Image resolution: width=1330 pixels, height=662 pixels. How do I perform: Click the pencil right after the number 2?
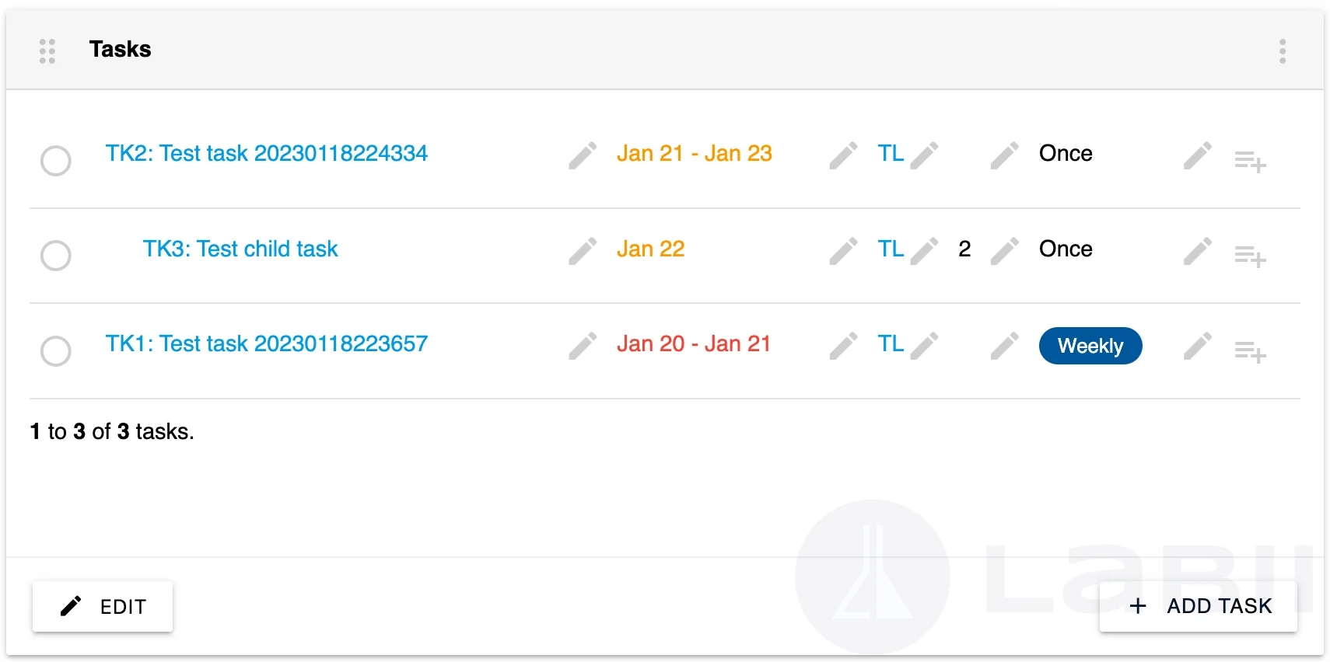point(1004,251)
